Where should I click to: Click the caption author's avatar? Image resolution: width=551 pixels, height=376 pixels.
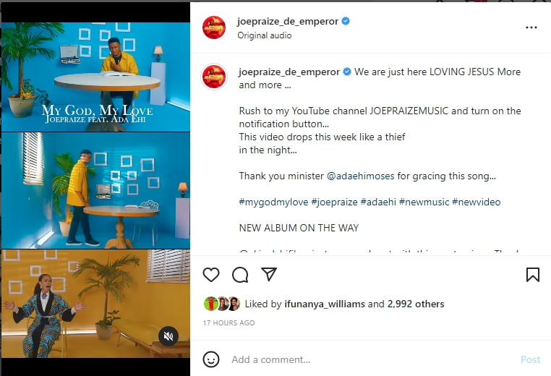coord(213,76)
